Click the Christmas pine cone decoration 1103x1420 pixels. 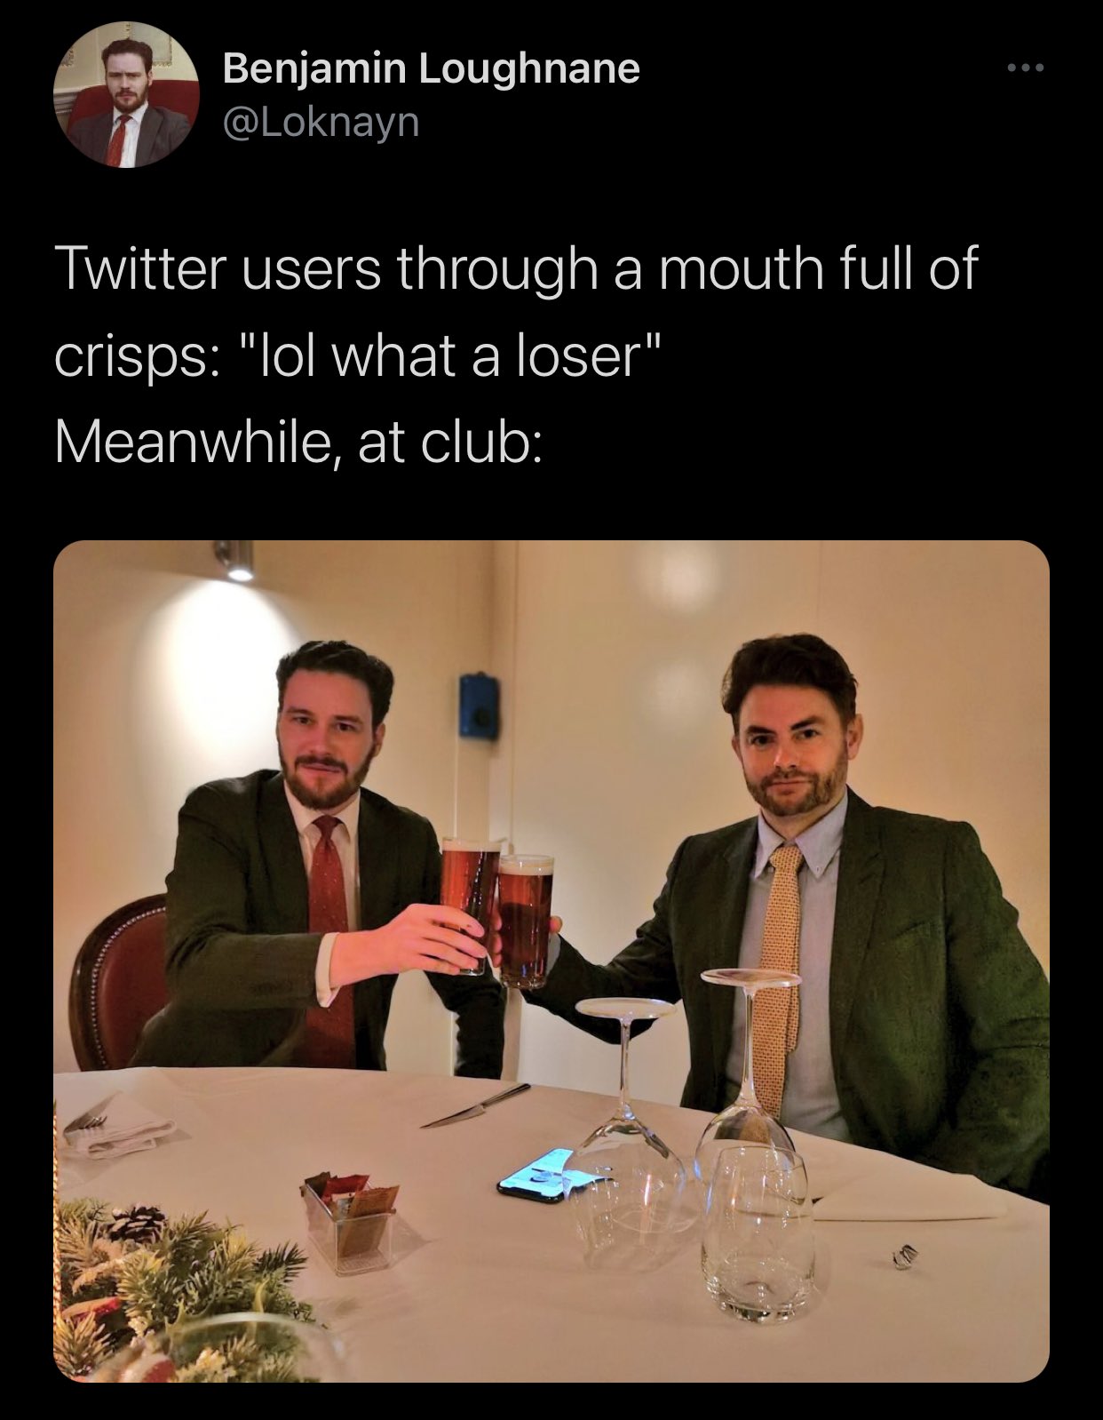point(135,1223)
